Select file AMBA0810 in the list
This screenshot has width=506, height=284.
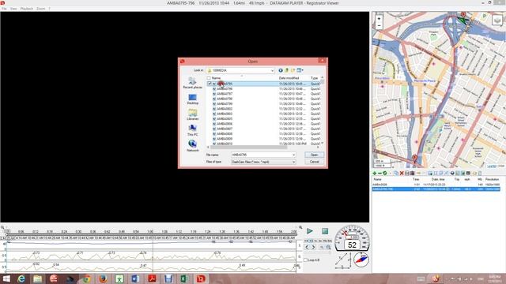(x=225, y=144)
